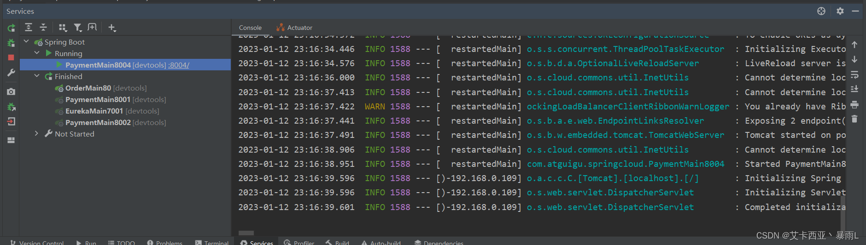
Task: Capture thread dump with camera icon
Action: [x=11, y=91]
